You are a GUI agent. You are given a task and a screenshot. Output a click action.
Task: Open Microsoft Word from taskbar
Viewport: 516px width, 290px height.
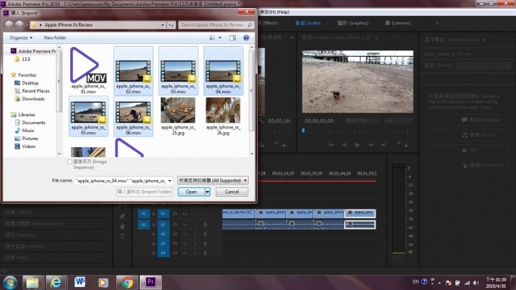[x=80, y=282]
